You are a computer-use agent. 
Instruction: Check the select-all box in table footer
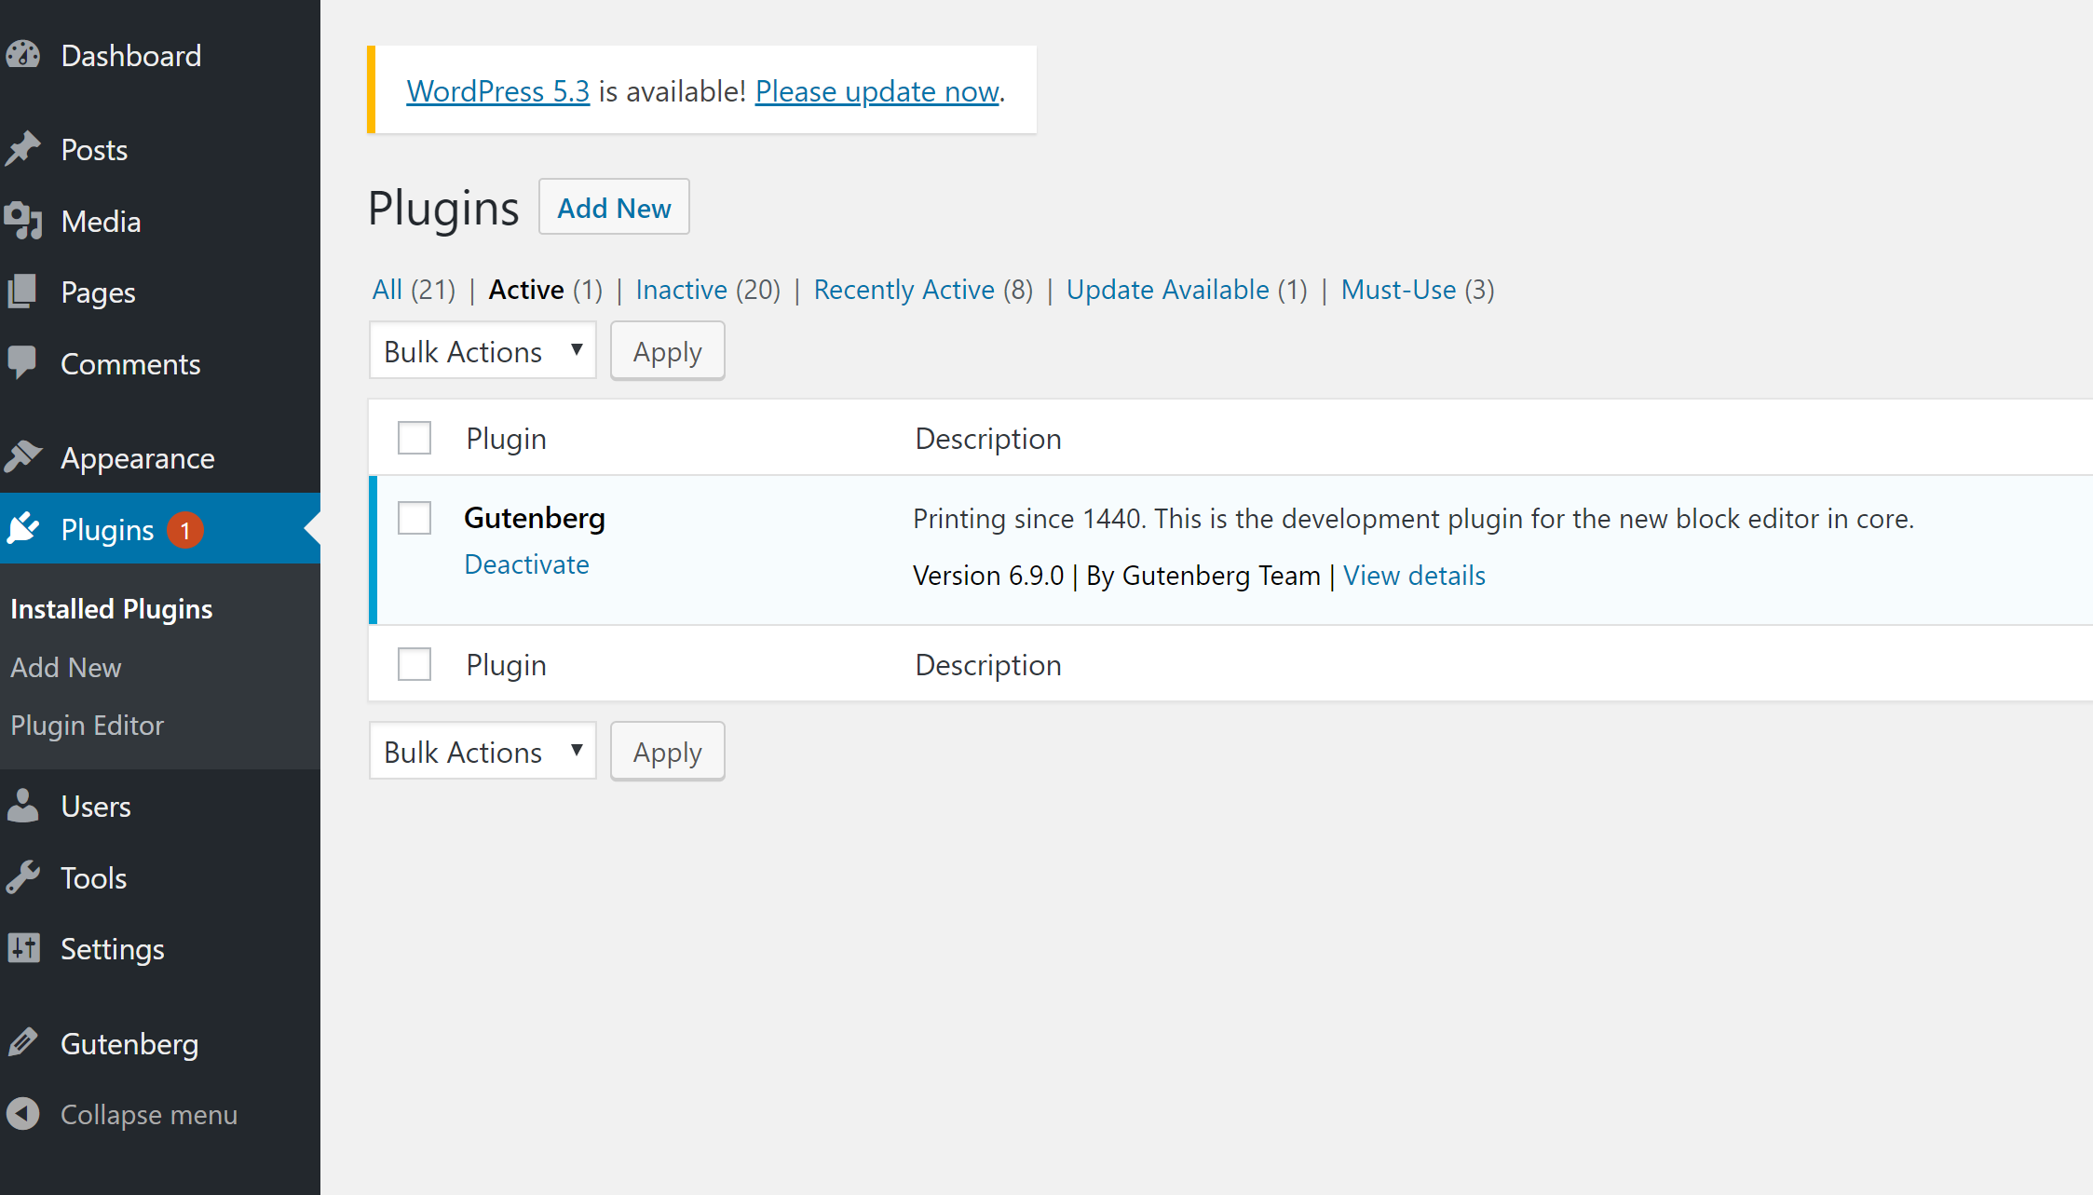(415, 664)
